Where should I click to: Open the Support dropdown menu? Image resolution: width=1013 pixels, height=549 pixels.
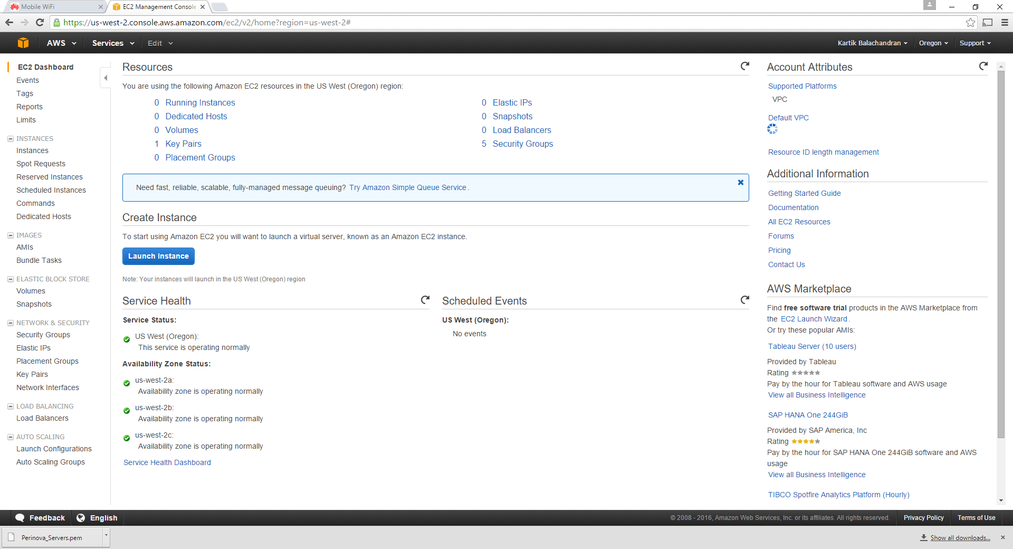click(975, 43)
